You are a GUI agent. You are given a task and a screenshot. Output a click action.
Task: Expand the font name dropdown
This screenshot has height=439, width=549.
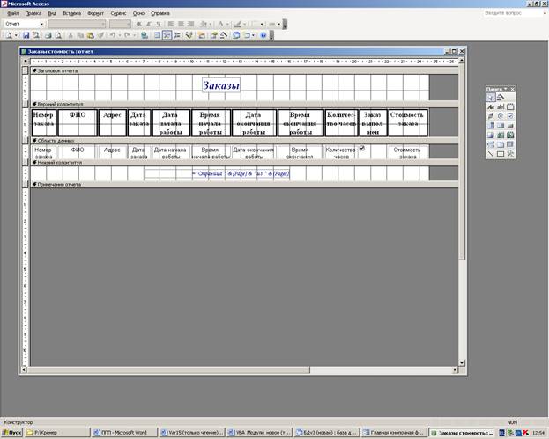(105, 24)
